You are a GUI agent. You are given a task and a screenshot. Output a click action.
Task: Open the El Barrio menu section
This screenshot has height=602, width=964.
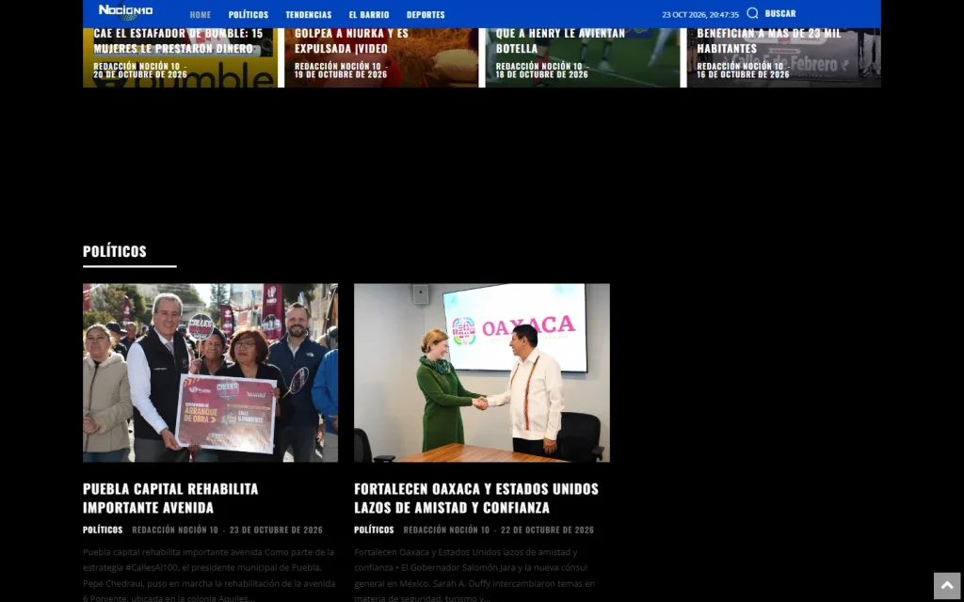(369, 14)
